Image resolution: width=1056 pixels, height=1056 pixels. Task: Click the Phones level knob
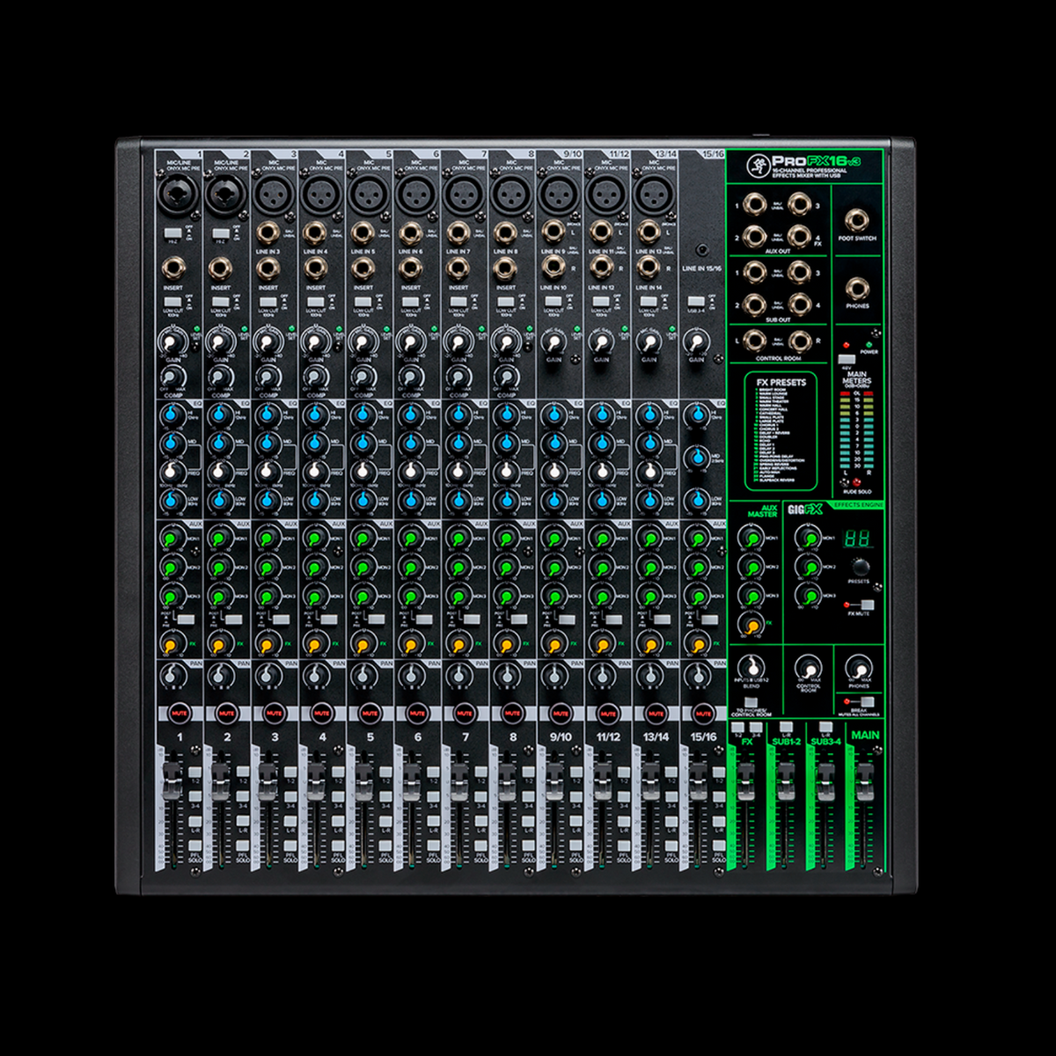[x=858, y=667]
